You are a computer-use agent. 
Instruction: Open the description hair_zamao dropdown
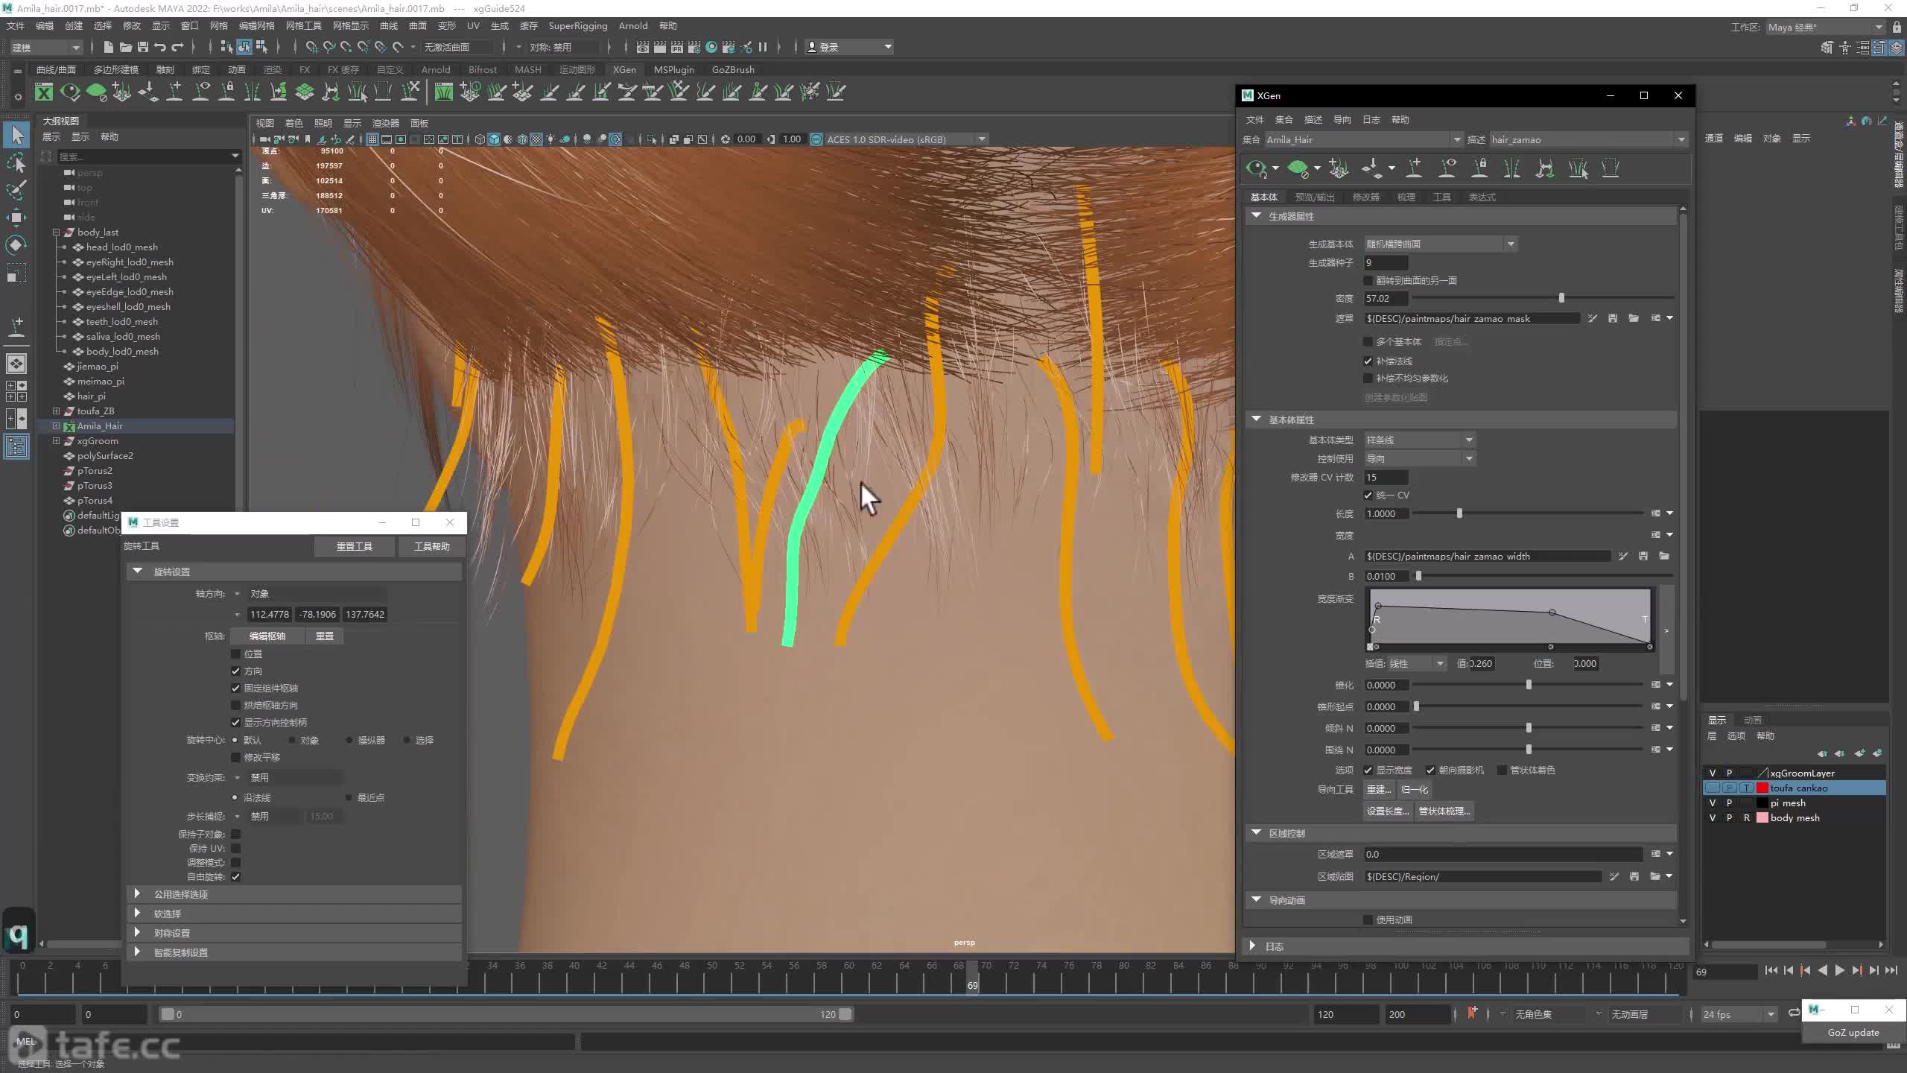[1587, 139]
